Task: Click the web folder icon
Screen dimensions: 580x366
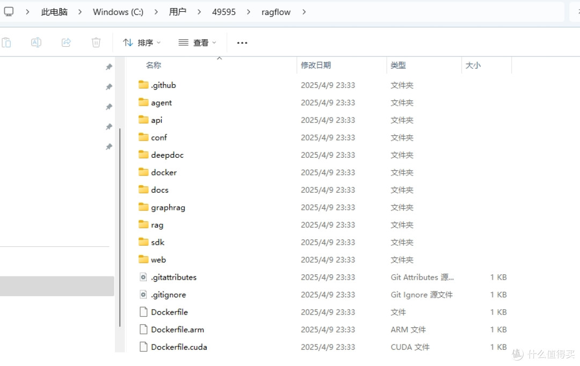Action: [x=143, y=260]
